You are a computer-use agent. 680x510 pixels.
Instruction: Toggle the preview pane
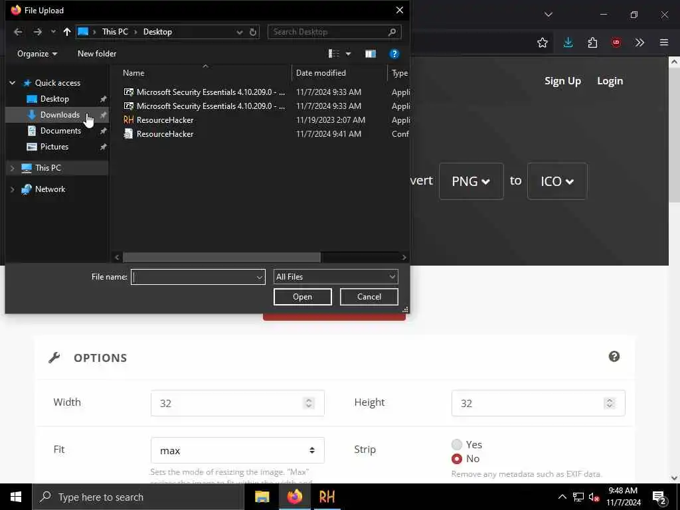(x=371, y=54)
